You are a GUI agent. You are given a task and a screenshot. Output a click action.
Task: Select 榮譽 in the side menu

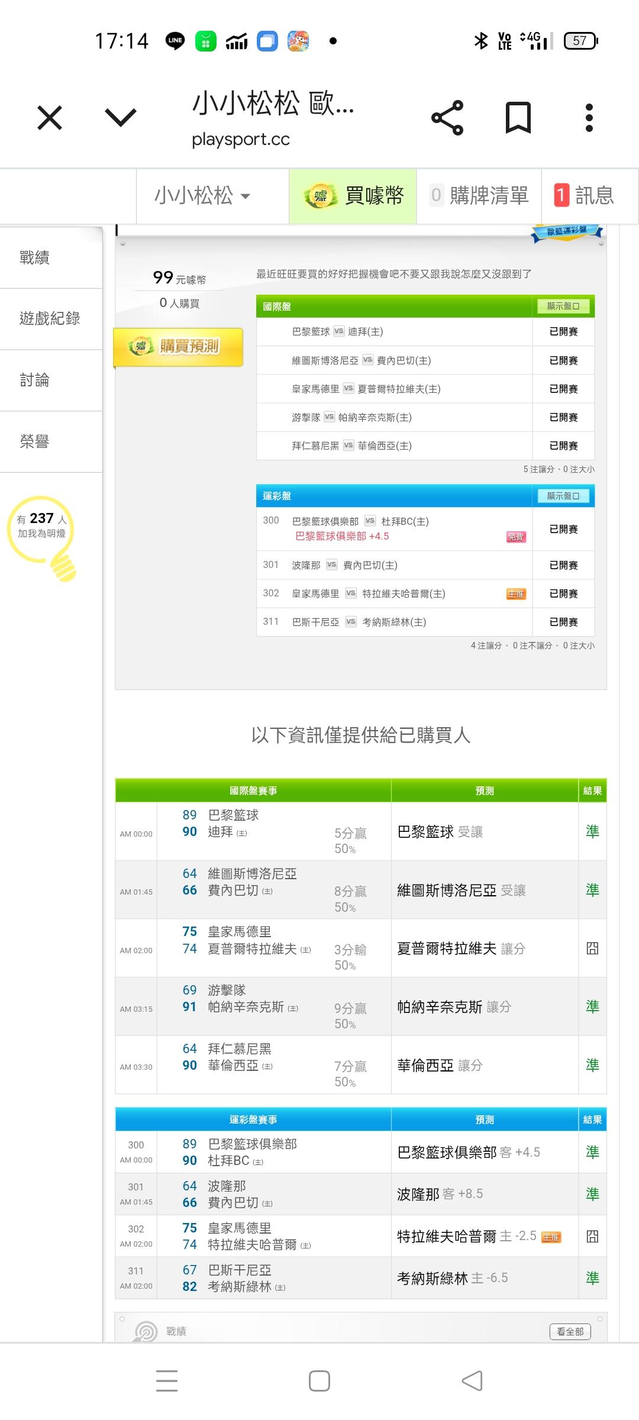tap(51, 442)
